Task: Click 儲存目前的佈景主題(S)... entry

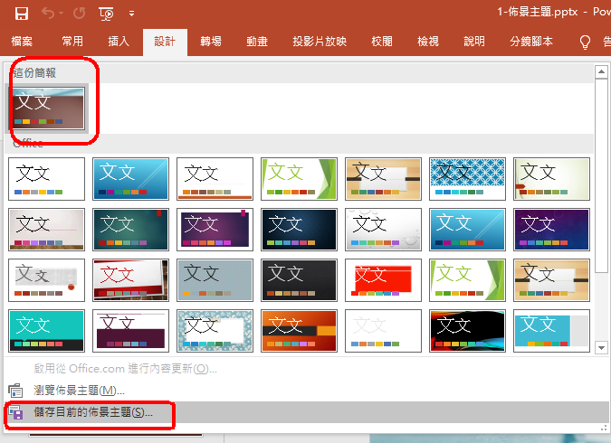Action: tap(93, 412)
